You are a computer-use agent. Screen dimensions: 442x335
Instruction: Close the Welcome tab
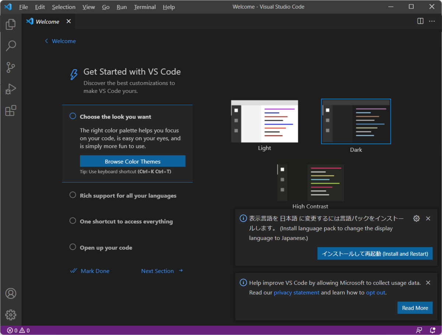[69, 21]
